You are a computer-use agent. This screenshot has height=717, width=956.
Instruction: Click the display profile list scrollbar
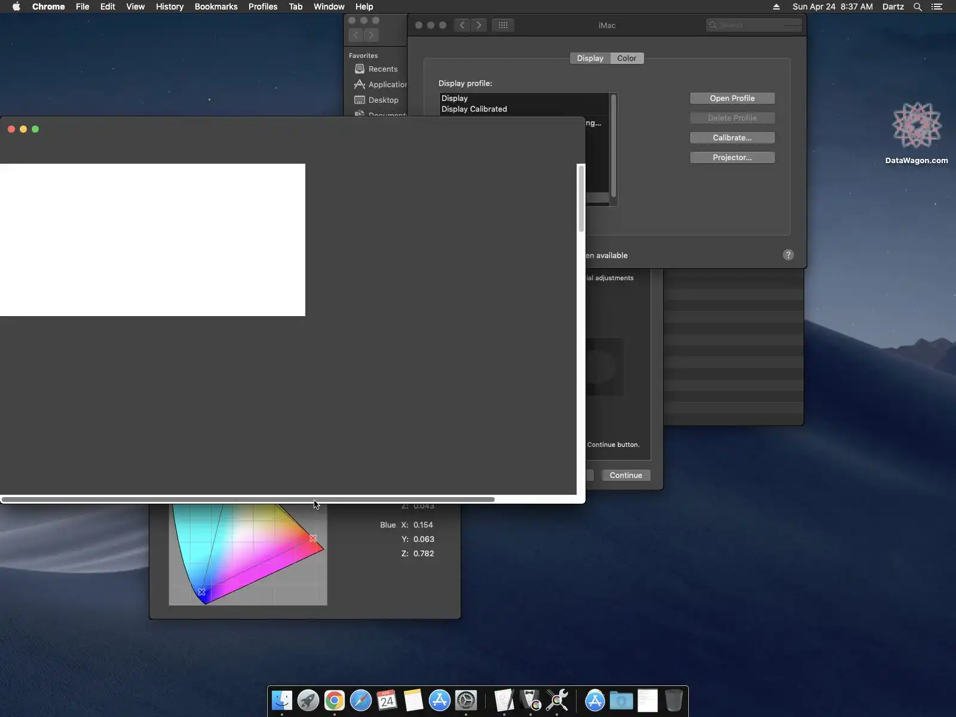click(614, 145)
